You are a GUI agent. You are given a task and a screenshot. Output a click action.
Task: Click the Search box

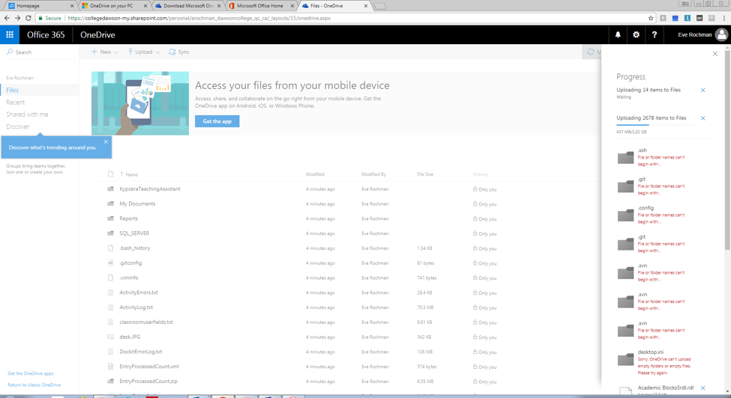point(40,52)
